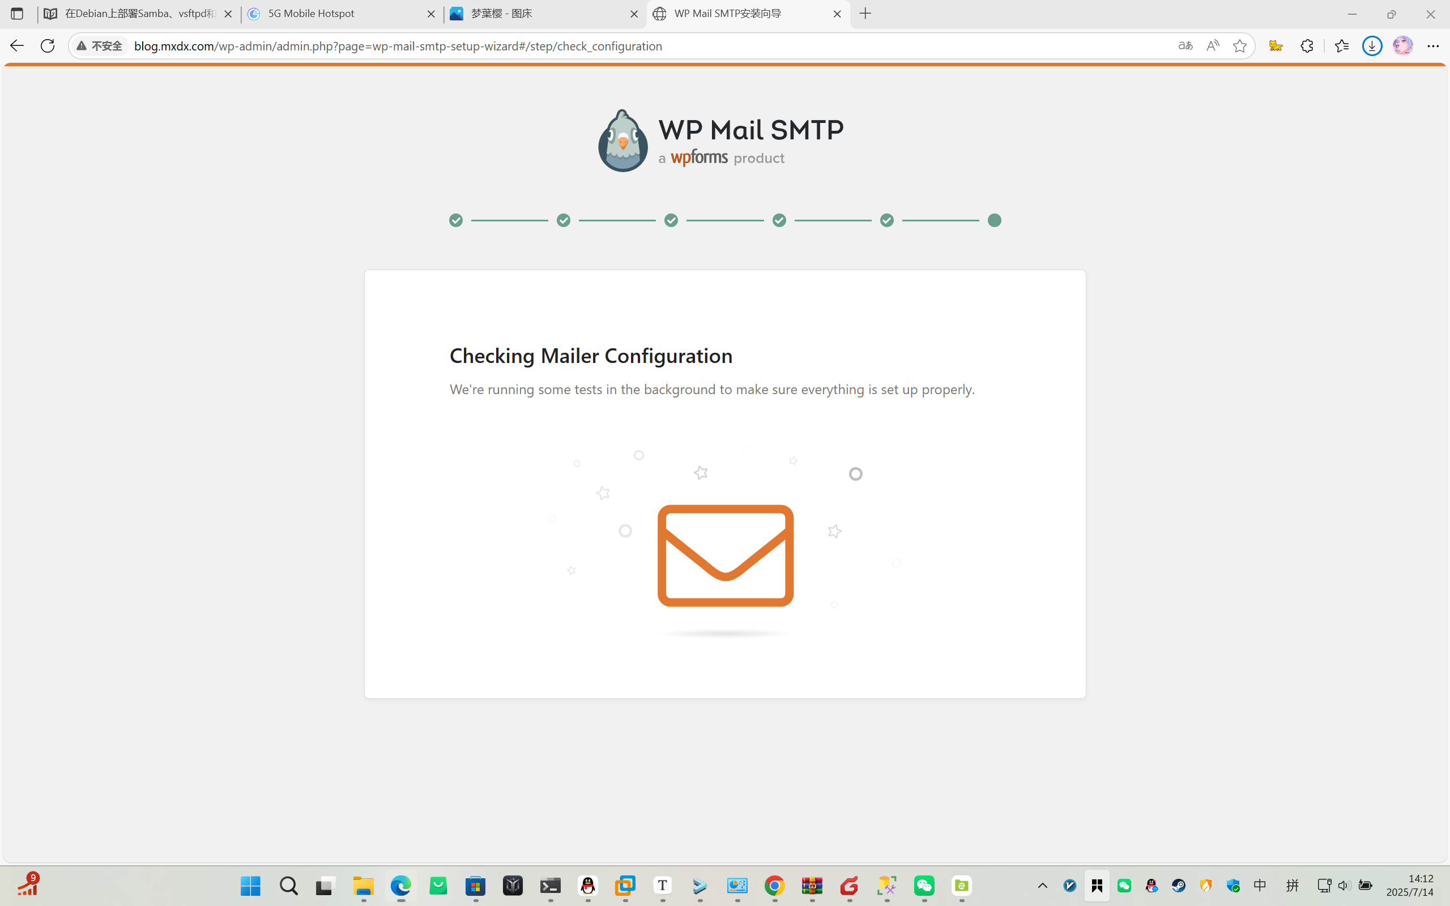1450x906 pixels.
Task: Open the favorites list icon
Action: click(1342, 45)
